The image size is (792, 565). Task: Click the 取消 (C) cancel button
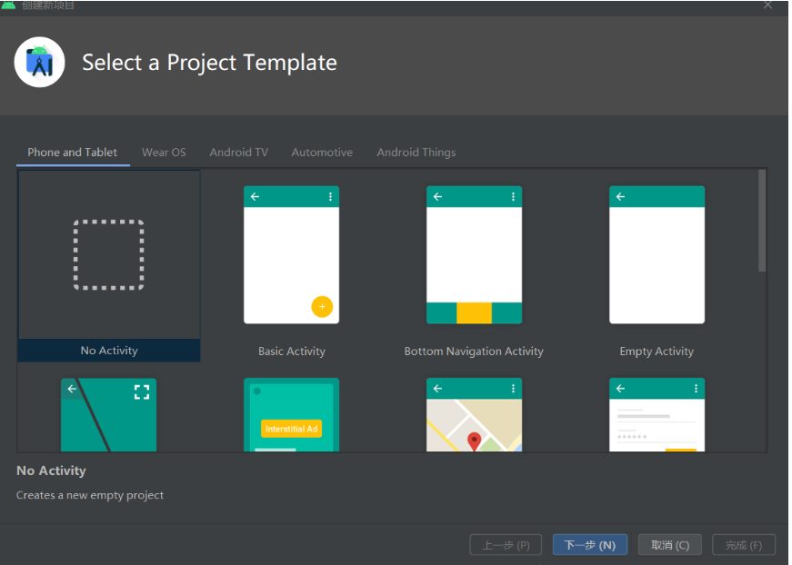point(670,545)
